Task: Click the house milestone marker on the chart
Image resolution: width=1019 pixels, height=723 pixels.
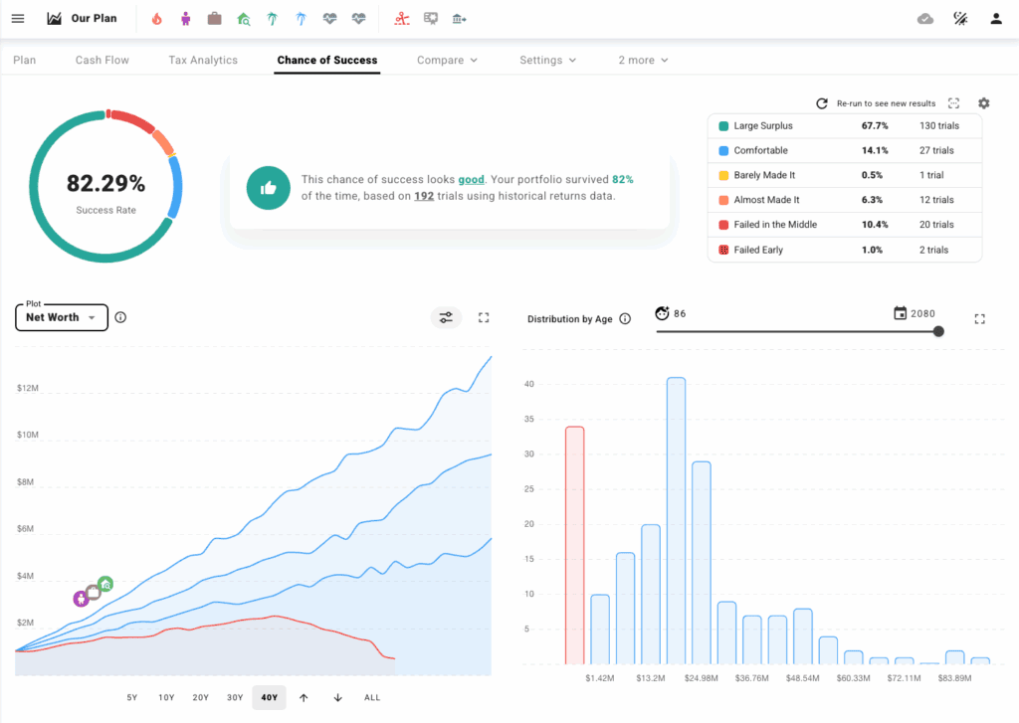Action: pos(104,584)
